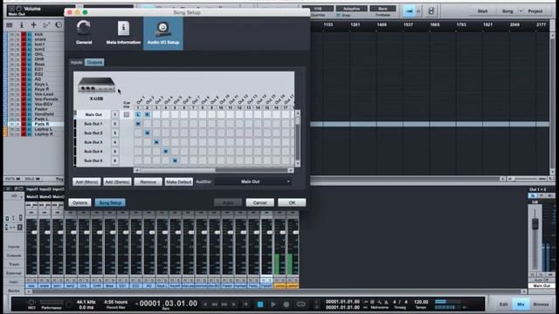Click the Cancel button
This screenshot has width=559, height=314.
coord(260,202)
